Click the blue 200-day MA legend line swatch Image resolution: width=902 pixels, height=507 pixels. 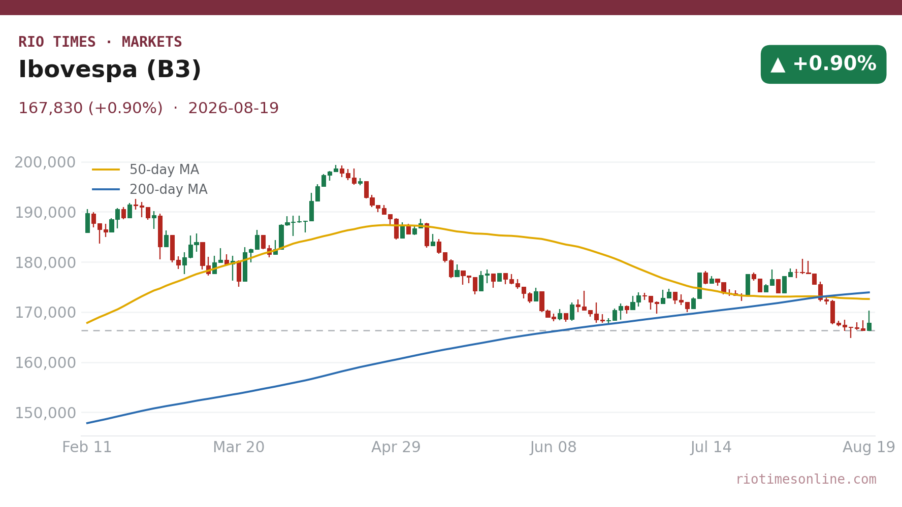106,190
